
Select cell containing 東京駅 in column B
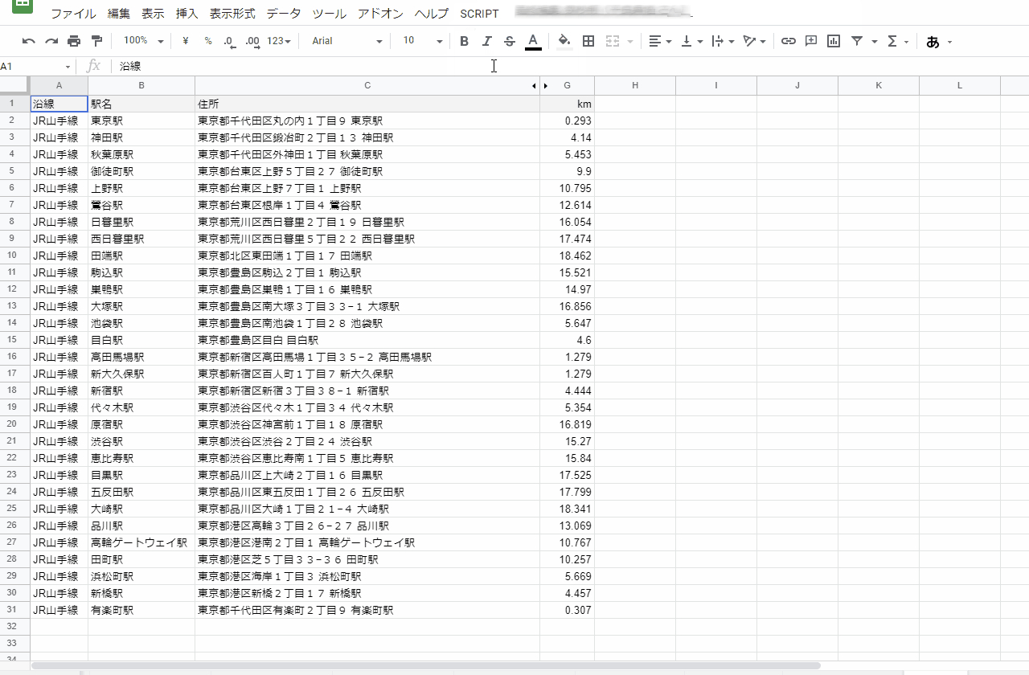click(x=141, y=121)
